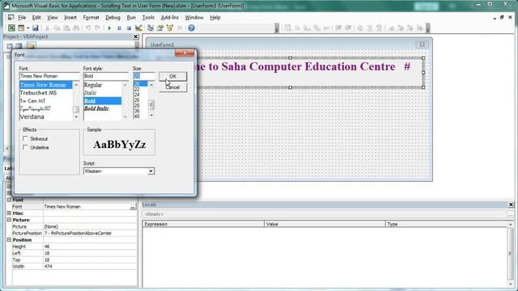The height and width of the screenshot is (291, 518).
Task: Collapse the Position category in Properties
Action: (9, 240)
